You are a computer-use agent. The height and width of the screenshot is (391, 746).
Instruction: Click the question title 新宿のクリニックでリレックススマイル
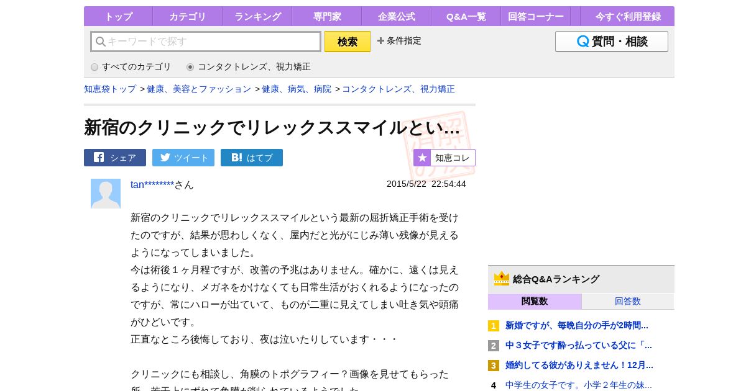click(272, 127)
